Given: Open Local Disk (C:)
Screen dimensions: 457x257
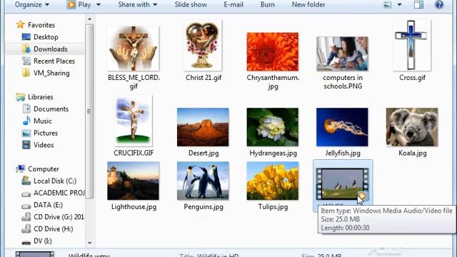Looking at the screenshot, I should (x=55, y=181).
